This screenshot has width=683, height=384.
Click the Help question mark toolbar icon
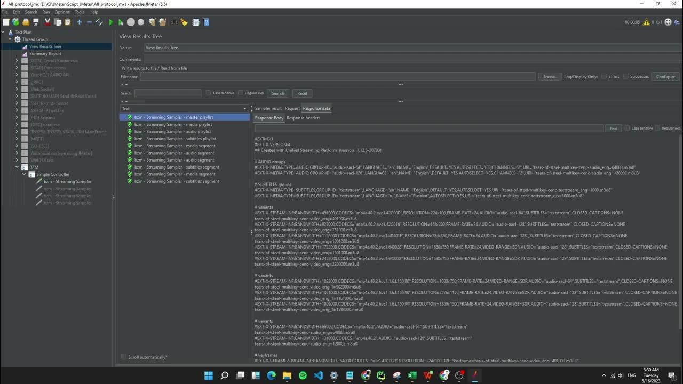[x=206, y=22]
